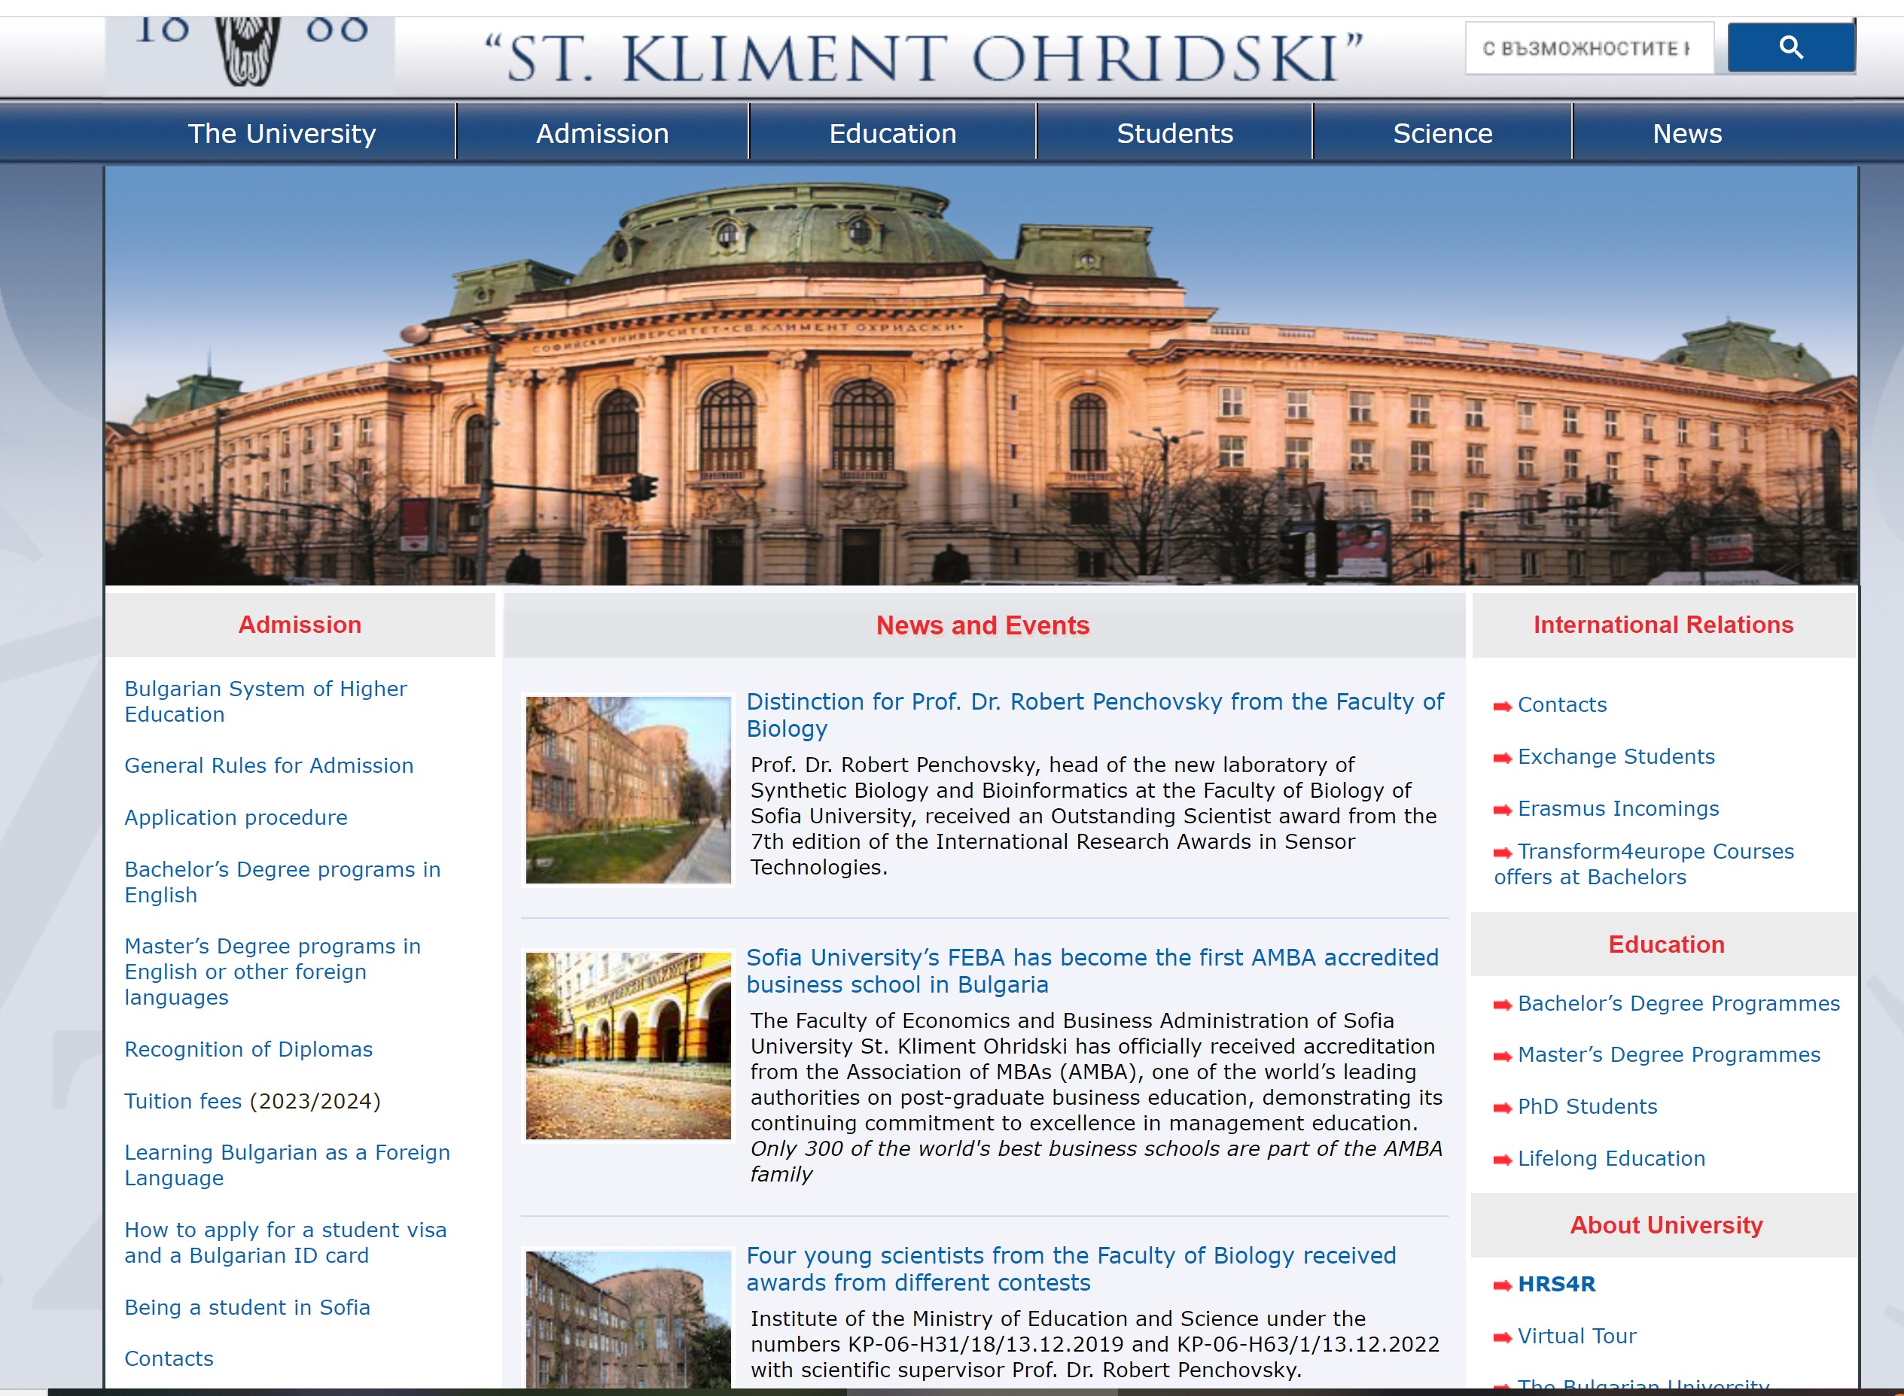Open Bachelor's Degree programs in English
The height and width of the screenshot is (1396, 1904).
click(x=282, y=882)
